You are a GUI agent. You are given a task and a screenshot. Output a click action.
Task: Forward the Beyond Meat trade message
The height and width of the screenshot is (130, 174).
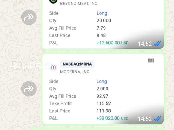29,17
